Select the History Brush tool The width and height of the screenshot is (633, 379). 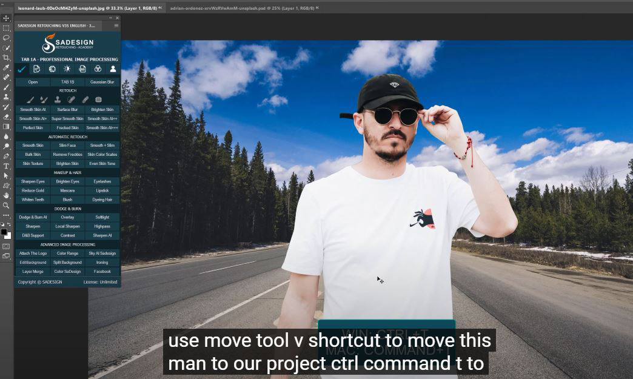click(x=6, y=107)
